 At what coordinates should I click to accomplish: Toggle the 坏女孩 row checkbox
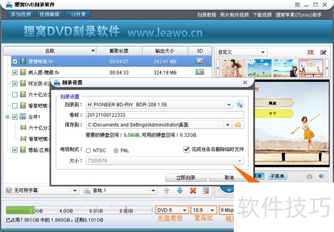coord(14,83)
